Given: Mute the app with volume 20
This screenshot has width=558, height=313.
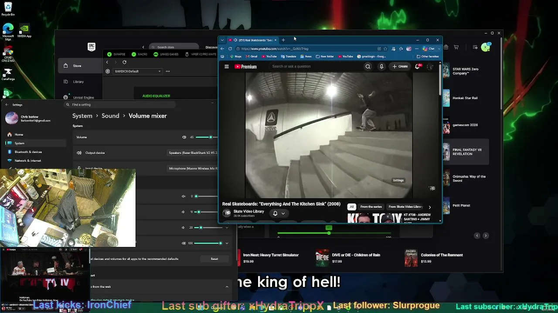Looking at the screenshot, I should coord(184,228).
